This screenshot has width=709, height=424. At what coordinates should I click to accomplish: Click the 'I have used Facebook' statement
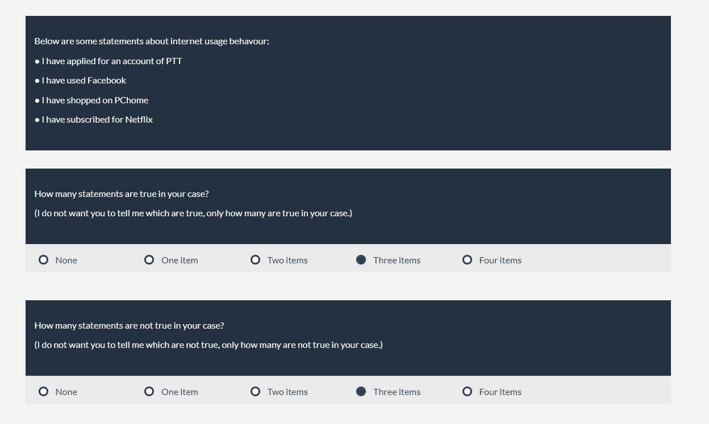coord(84,81)
